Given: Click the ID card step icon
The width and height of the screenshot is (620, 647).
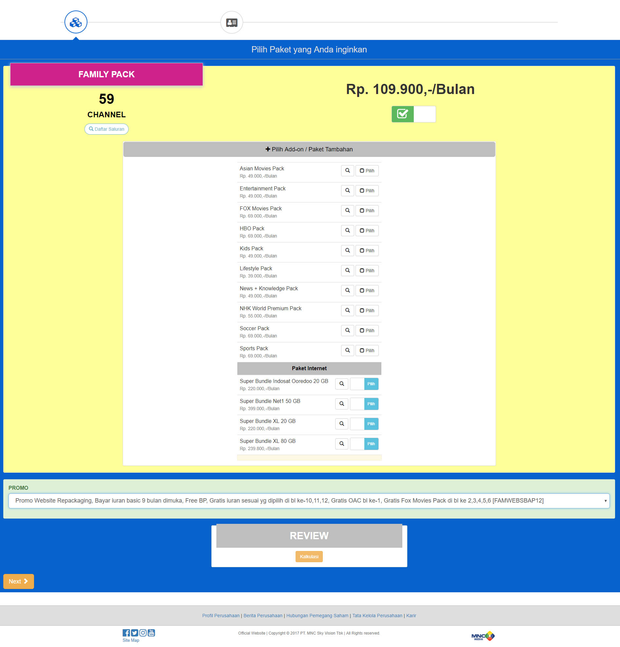Looking at the screenshot, I should click(231, 23).
